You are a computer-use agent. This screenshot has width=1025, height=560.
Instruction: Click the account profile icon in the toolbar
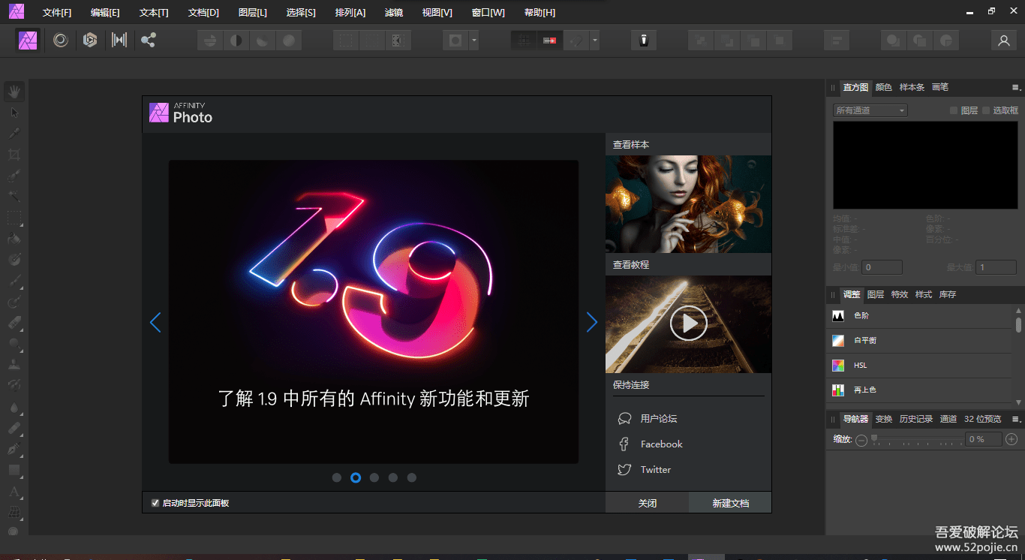1004,41
